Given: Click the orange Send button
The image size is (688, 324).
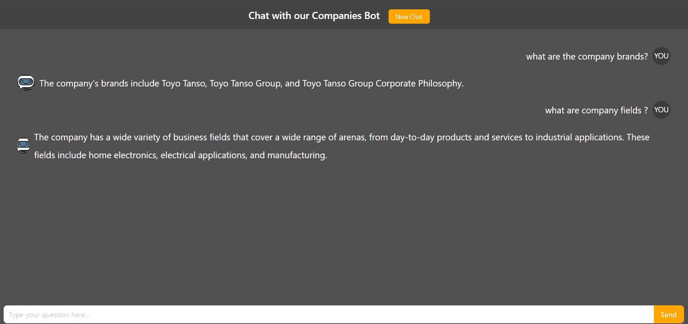Looking at the screenshot, I should [669, 315].
